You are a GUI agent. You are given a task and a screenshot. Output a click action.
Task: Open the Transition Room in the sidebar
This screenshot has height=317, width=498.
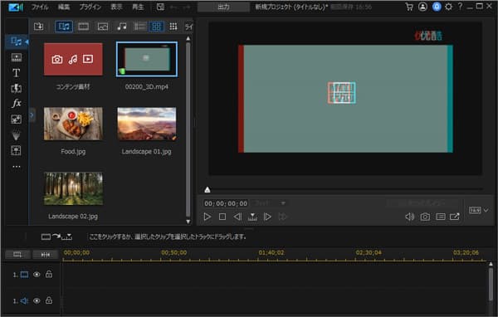click(x=16, y=88)
